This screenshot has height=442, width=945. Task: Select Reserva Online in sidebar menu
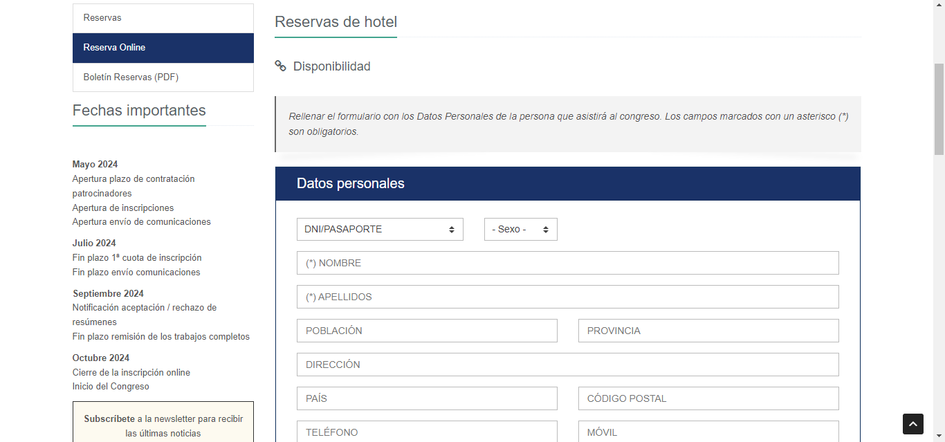coord(163,48)
